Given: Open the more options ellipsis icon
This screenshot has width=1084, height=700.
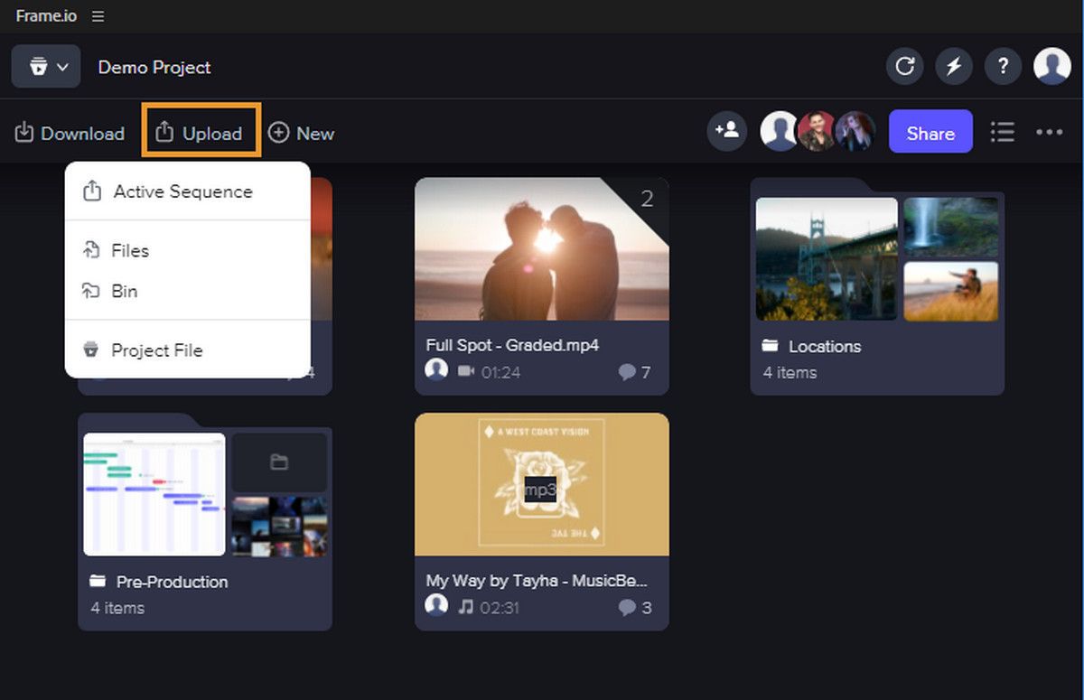Looking at the screenshot, I should (x=1049, y=132).
